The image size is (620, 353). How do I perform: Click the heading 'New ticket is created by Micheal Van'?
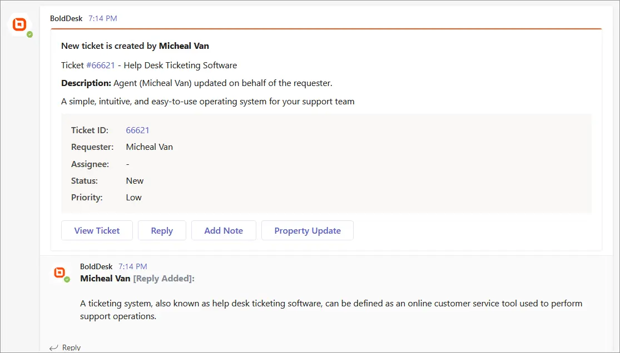(135, 46)
